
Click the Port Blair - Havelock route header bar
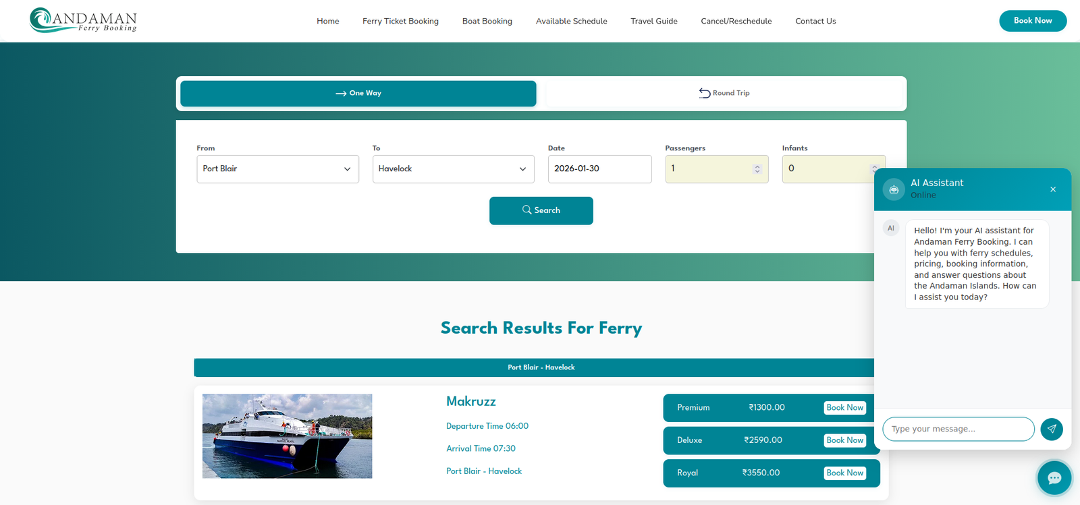[541, 367]
